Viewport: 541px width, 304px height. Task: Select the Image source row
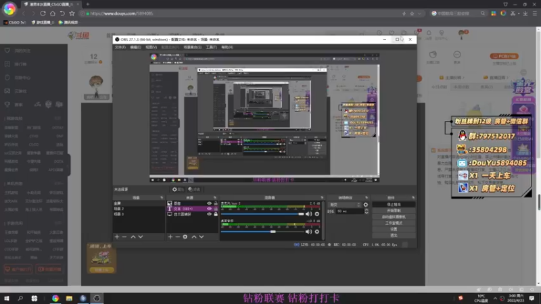click(x=192, y=203)
